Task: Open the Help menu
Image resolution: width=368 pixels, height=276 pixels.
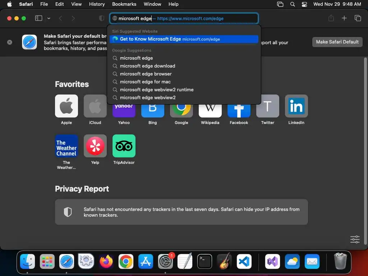Action: pyautogui.click(x=174, y=4)
